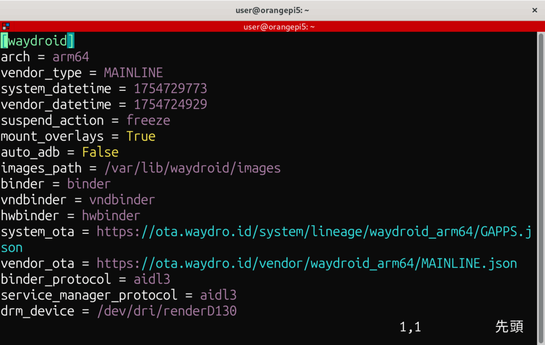The image size is (545, 345).
Task: Click the 1,1 cursor position indicator
Action: click(x=410, y=327)
